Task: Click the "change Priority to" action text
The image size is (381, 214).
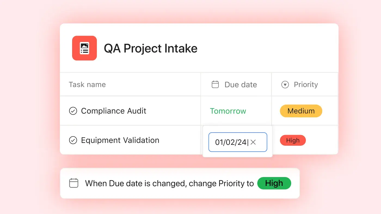Action: (x=221, y=183)
